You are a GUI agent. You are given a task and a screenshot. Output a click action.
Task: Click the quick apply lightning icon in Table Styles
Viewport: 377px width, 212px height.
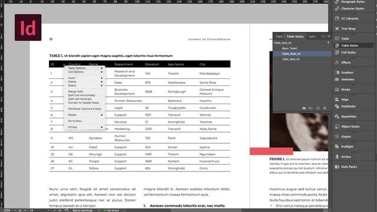(x=328, y=42)
